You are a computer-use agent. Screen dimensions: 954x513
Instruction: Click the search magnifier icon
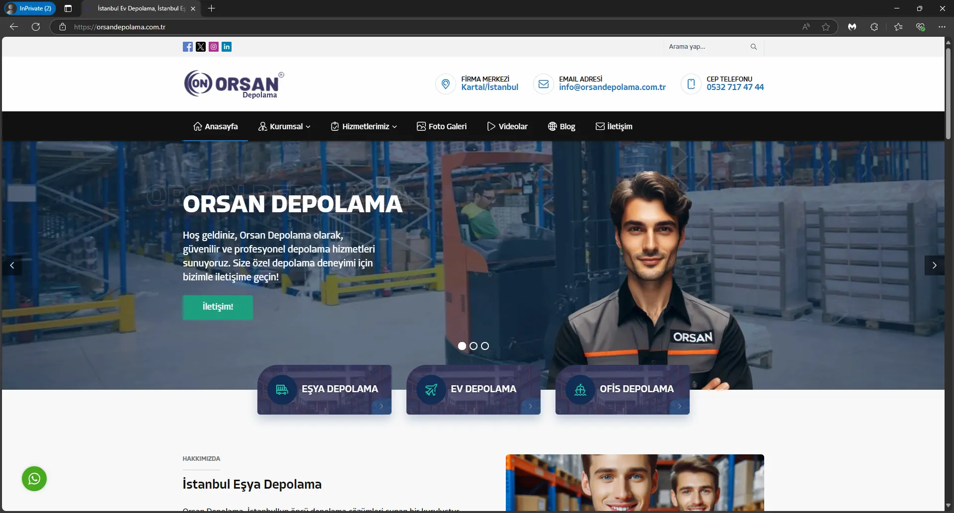point(753,46)
